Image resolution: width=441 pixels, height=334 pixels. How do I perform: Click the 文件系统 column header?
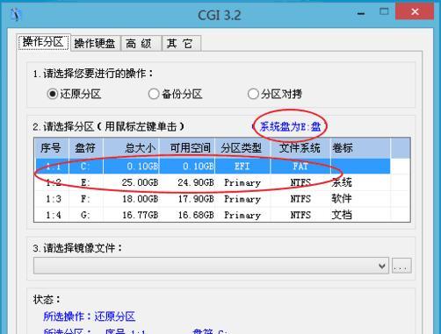[x=300, y=148]
